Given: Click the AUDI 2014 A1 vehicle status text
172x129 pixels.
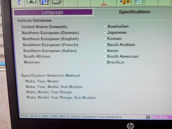Looking at the screenshot, I should click(x=71, y=116).
